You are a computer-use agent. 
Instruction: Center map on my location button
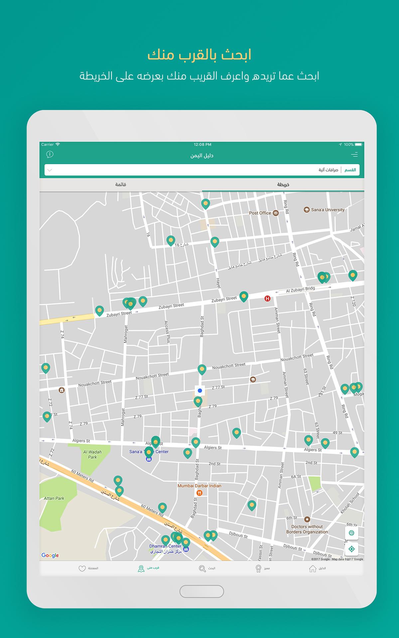point(351,549)
